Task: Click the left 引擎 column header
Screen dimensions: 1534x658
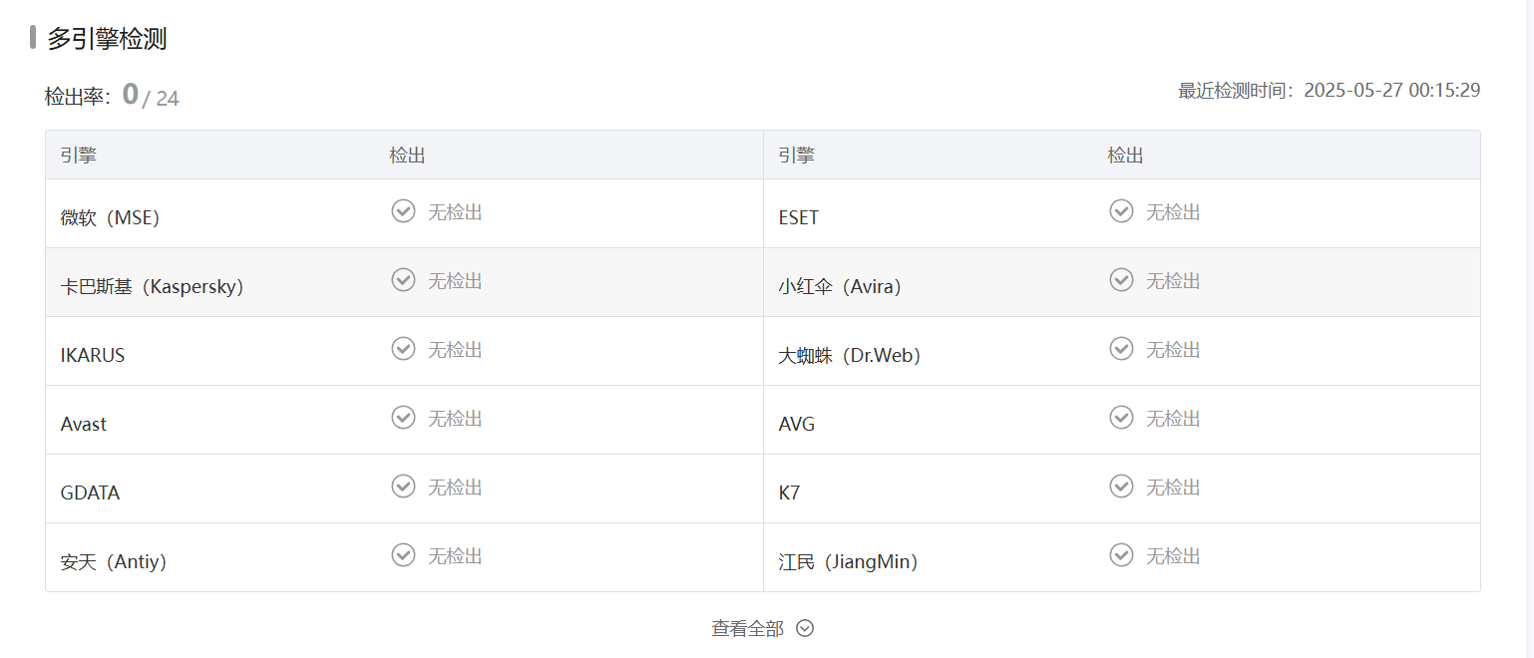Action: pyautogui.click(x=78, y=156)
